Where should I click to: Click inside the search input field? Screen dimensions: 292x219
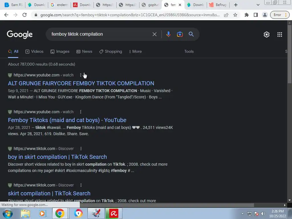point(101,34)
